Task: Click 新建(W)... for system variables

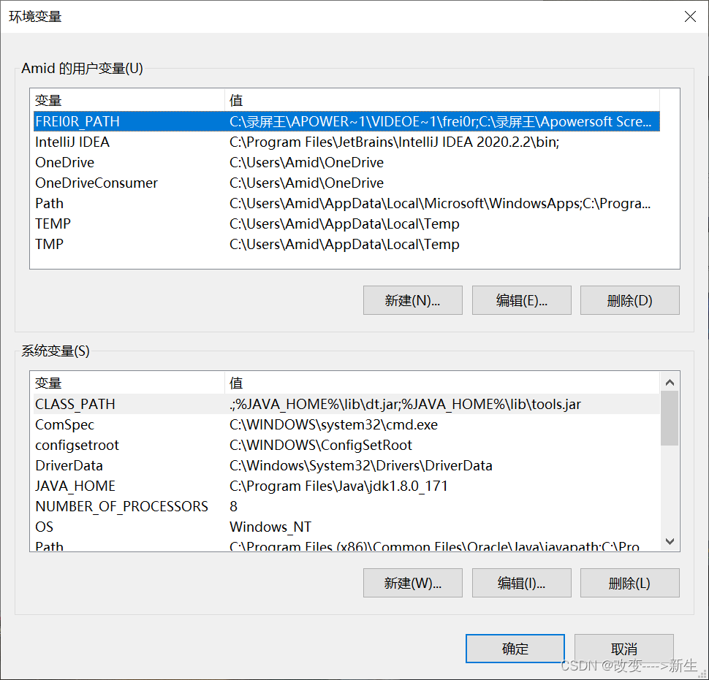Action: coord(412,583)
